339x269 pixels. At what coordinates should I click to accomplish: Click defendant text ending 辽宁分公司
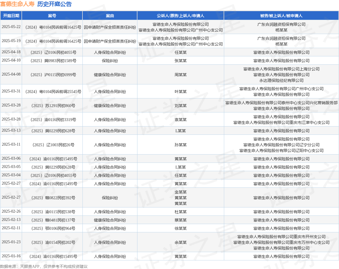coord(281,145)
